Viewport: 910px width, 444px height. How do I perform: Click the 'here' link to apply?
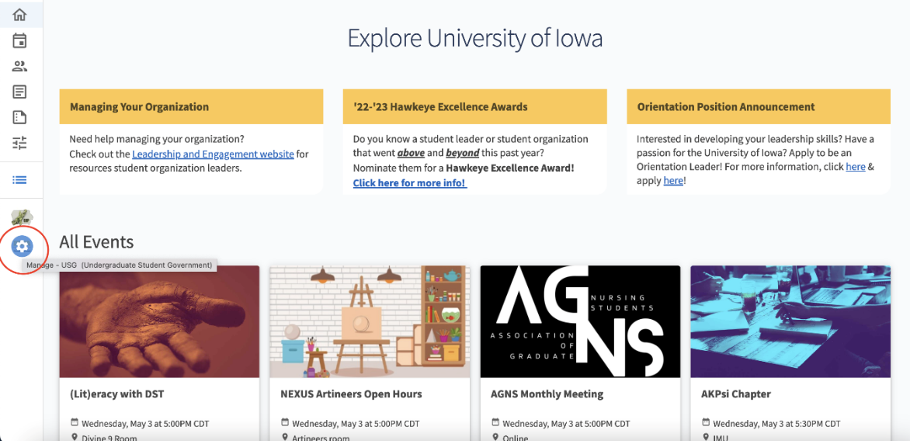point(673,181)
